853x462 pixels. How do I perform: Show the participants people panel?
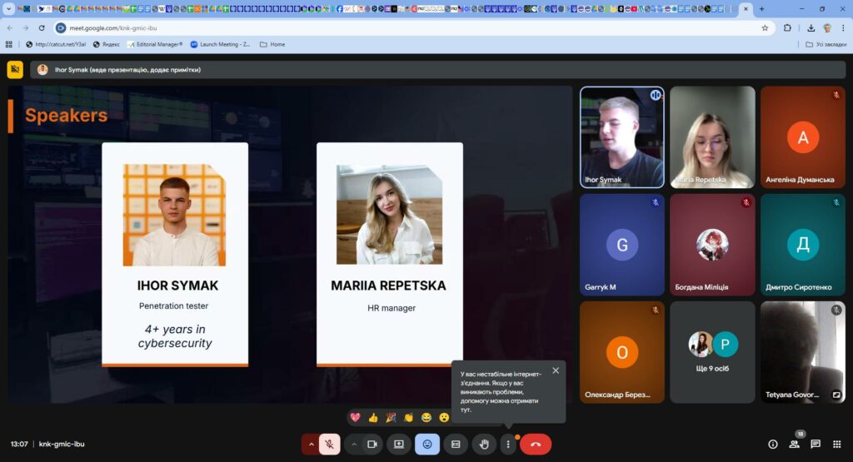coord(794,445)
